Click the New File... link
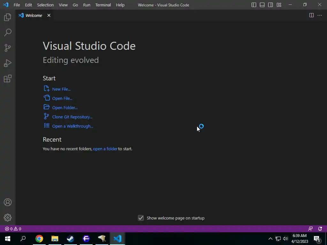The height and width of the screenshot is (245, 327). tap(61, 89)
